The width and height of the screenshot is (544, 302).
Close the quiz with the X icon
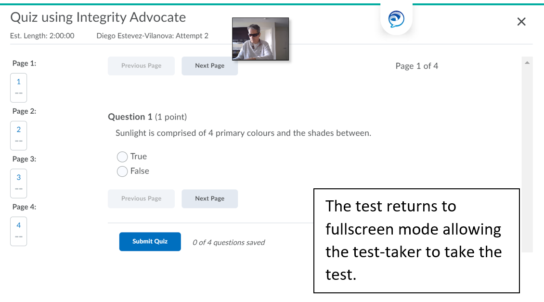point(521,22)
